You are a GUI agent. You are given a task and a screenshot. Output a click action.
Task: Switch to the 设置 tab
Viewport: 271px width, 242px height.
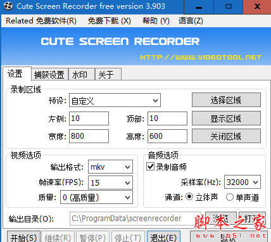pyautogui.click(x=17, y=73)
